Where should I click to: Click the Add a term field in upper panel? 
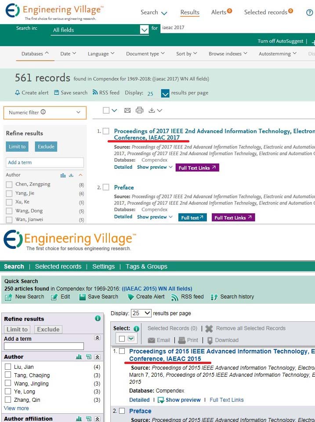45,163
